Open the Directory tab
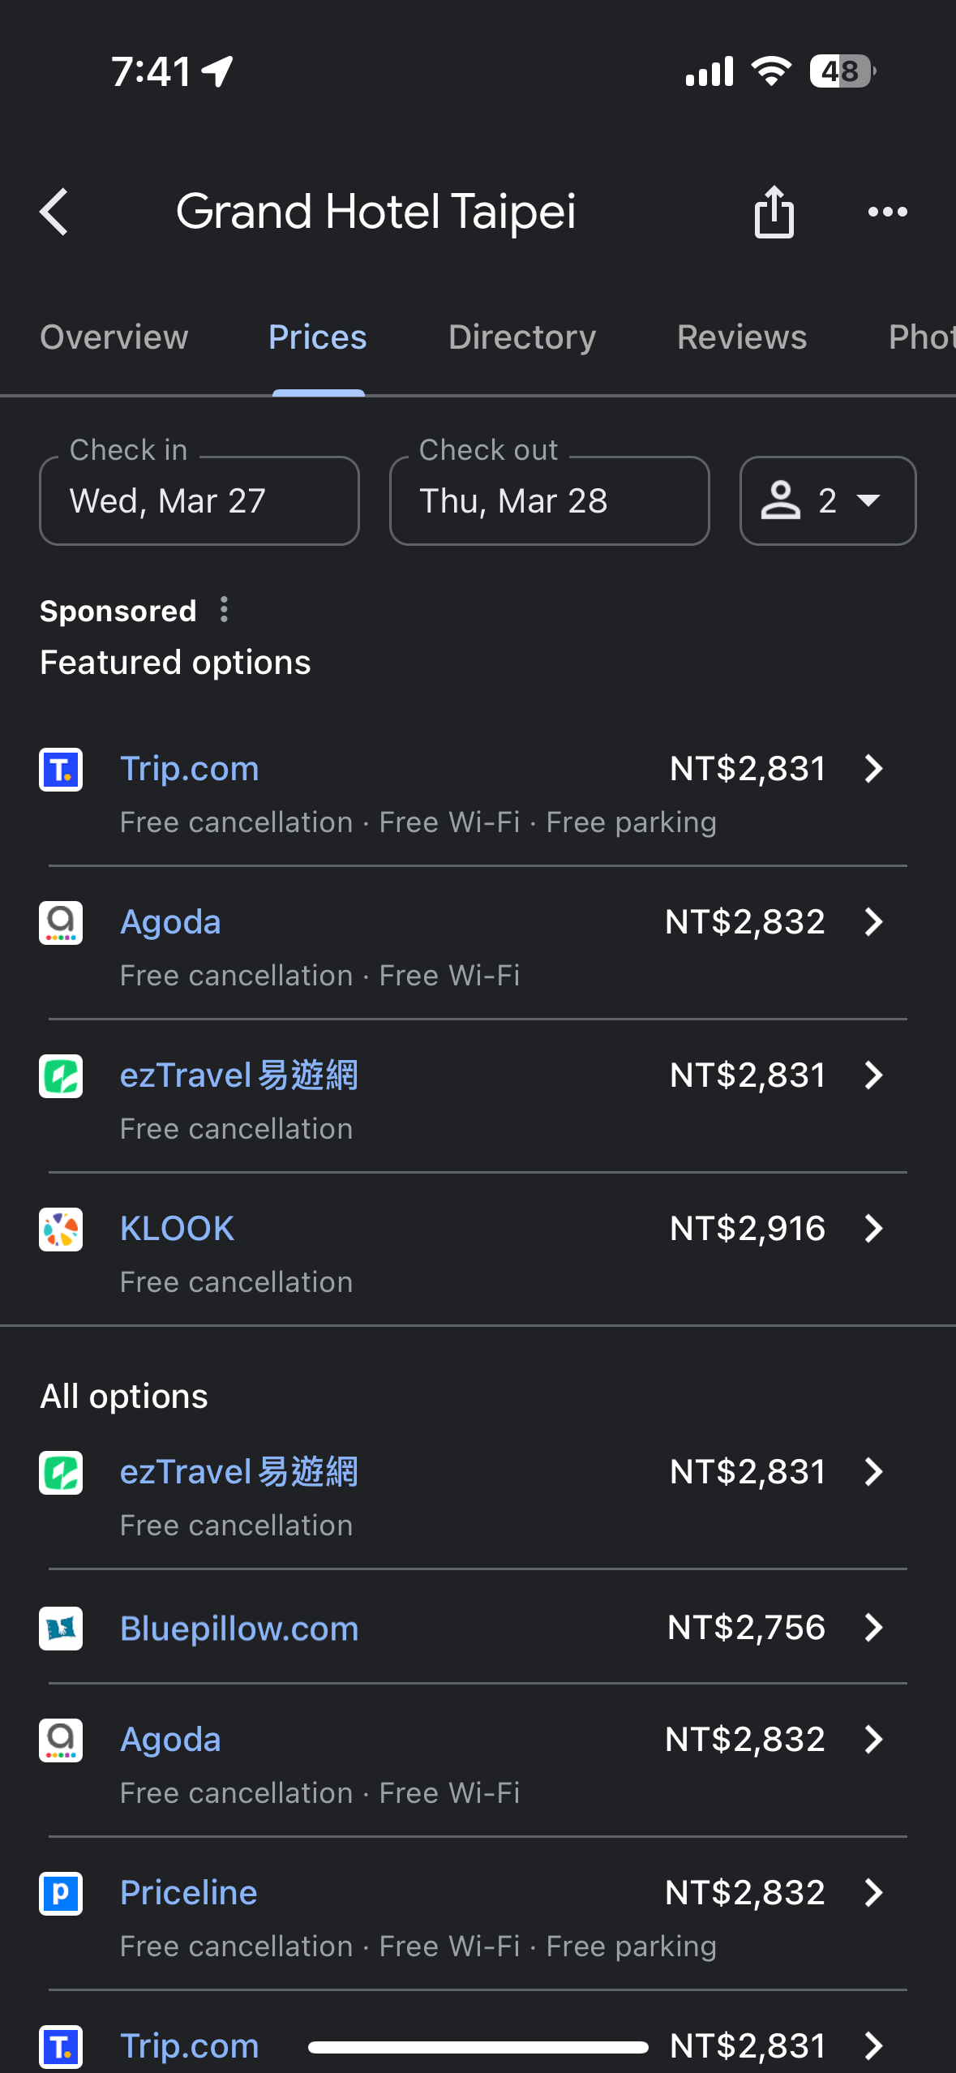956x2073 pixels. point(522,337)
